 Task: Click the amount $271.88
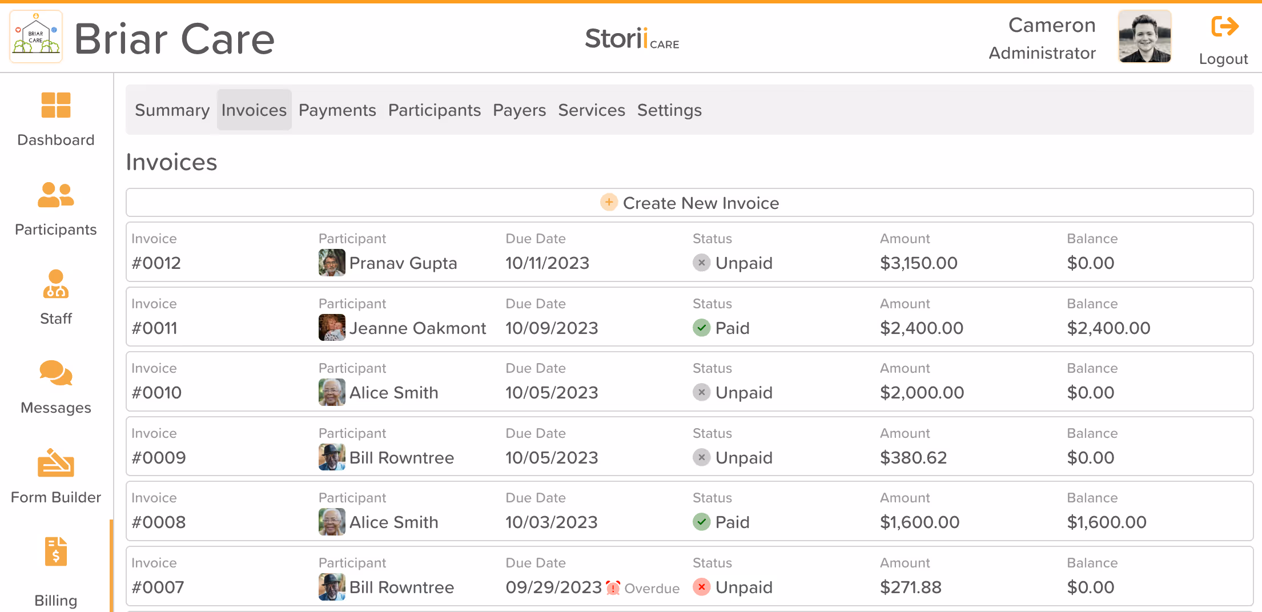(911, 587)
